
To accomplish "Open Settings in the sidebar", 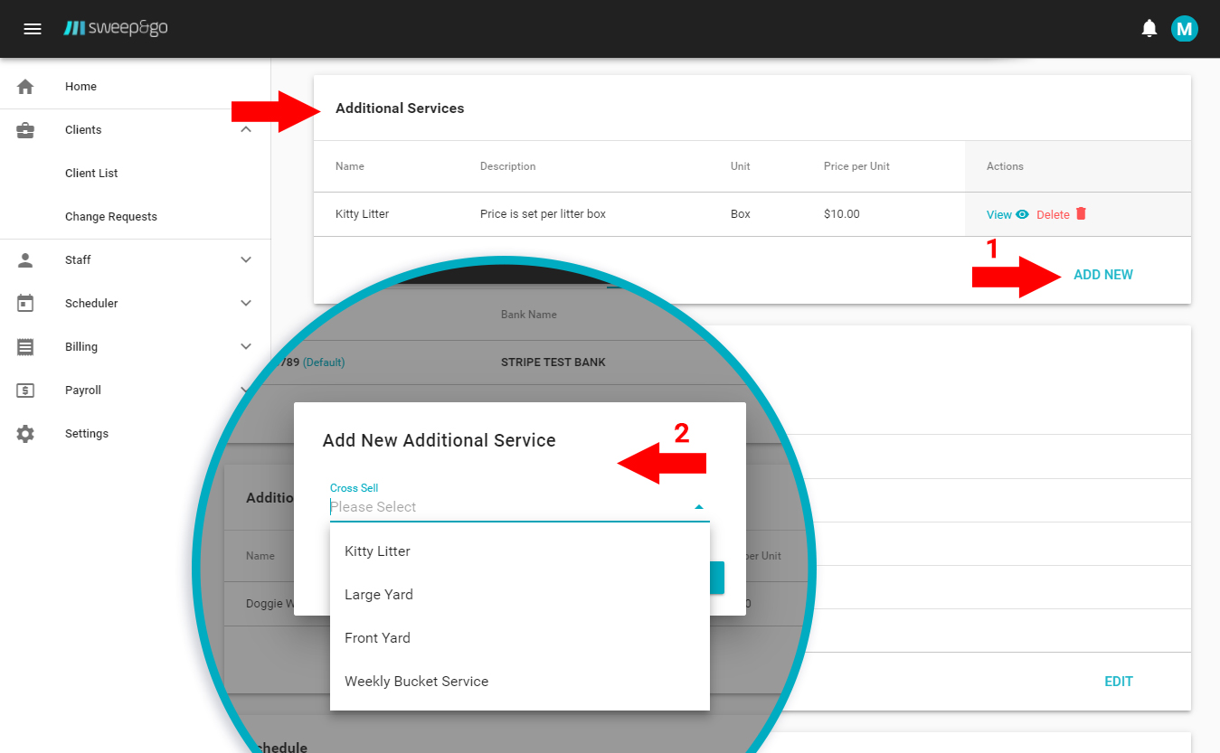I will pos(87,434).
